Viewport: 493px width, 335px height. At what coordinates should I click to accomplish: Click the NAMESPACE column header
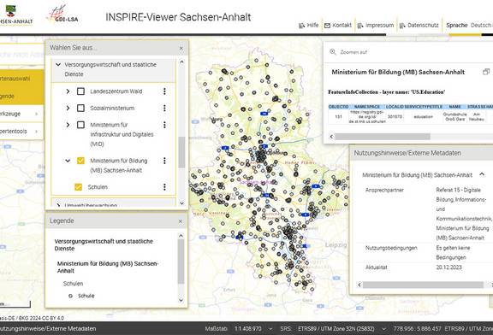click(367, 107)
